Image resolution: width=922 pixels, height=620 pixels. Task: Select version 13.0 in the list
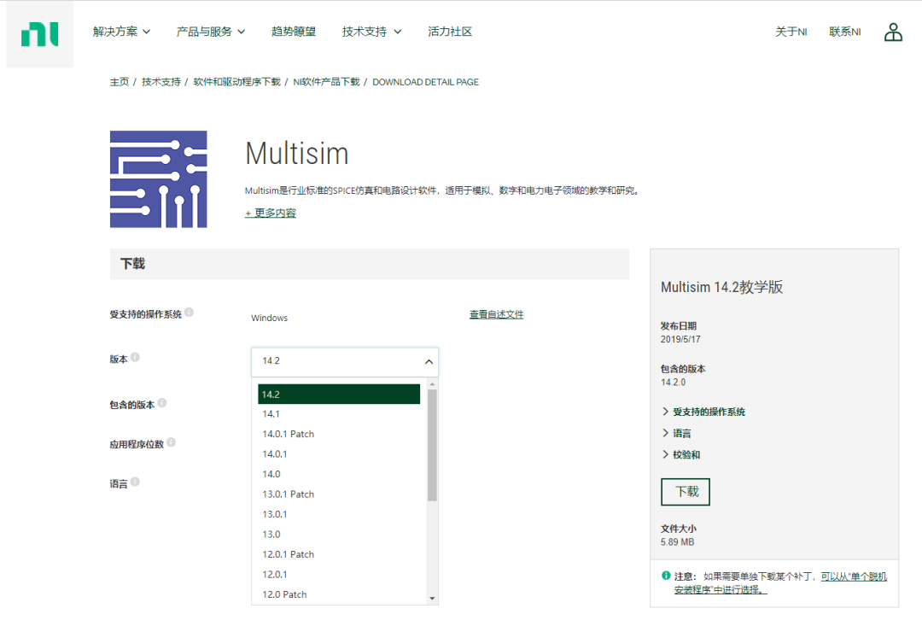339,534
